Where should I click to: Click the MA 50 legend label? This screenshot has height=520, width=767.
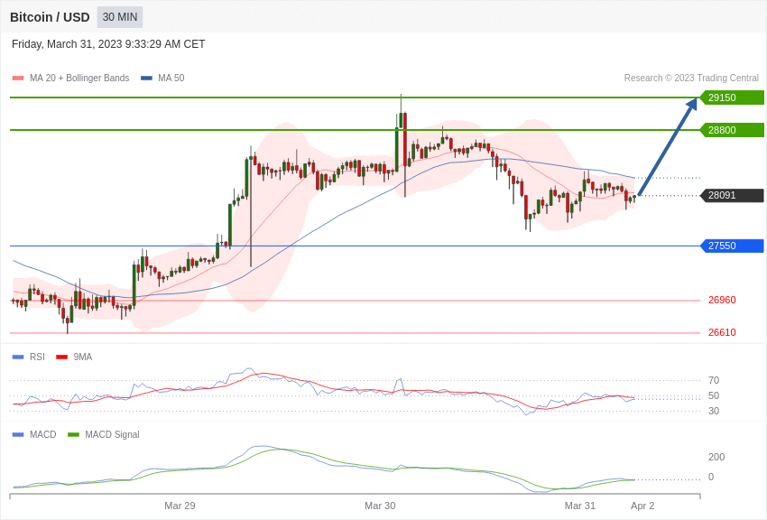[171, 78]
